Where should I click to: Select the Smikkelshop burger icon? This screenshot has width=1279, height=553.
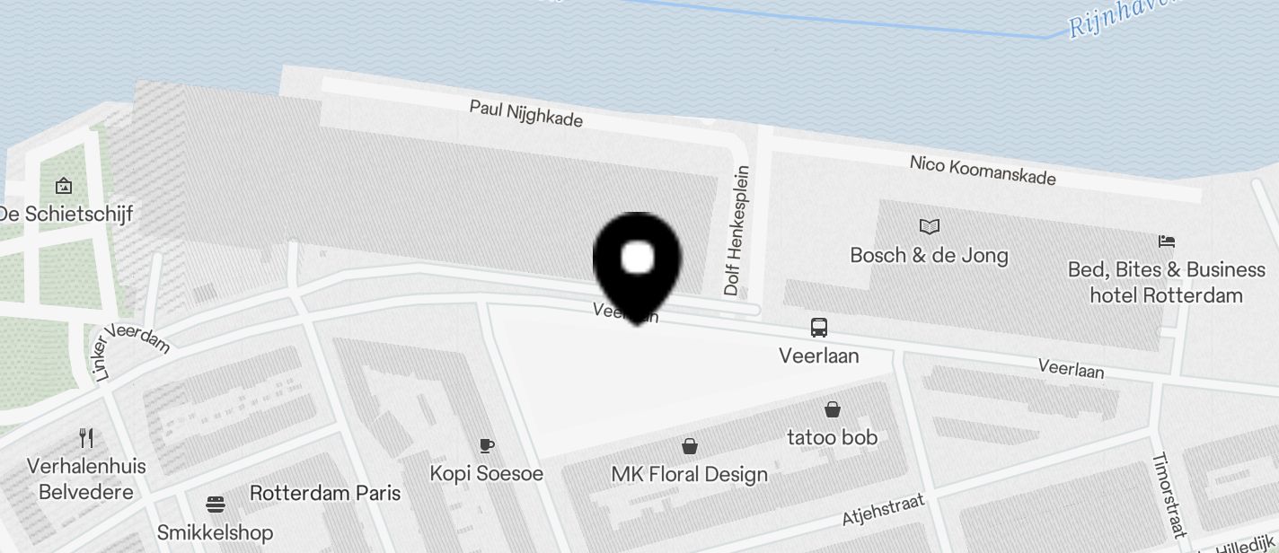(x=215, y=504)
